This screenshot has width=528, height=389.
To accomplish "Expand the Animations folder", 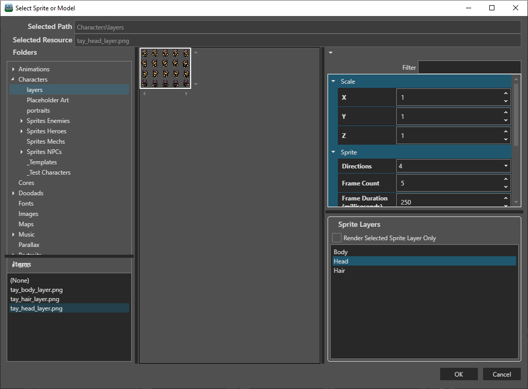I will click(x=13, y=69).
